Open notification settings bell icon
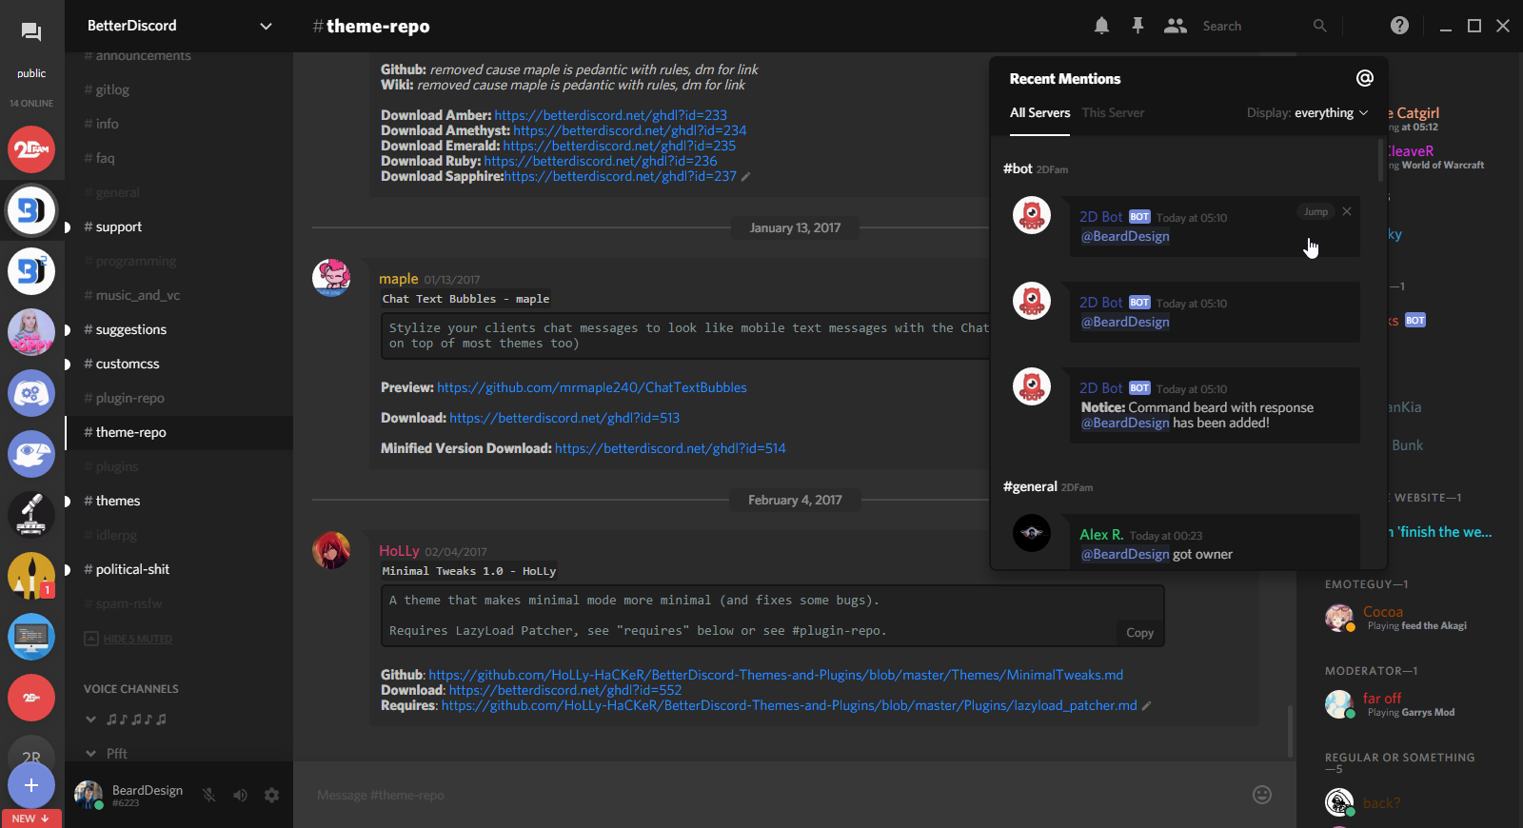 point(1101,26)
